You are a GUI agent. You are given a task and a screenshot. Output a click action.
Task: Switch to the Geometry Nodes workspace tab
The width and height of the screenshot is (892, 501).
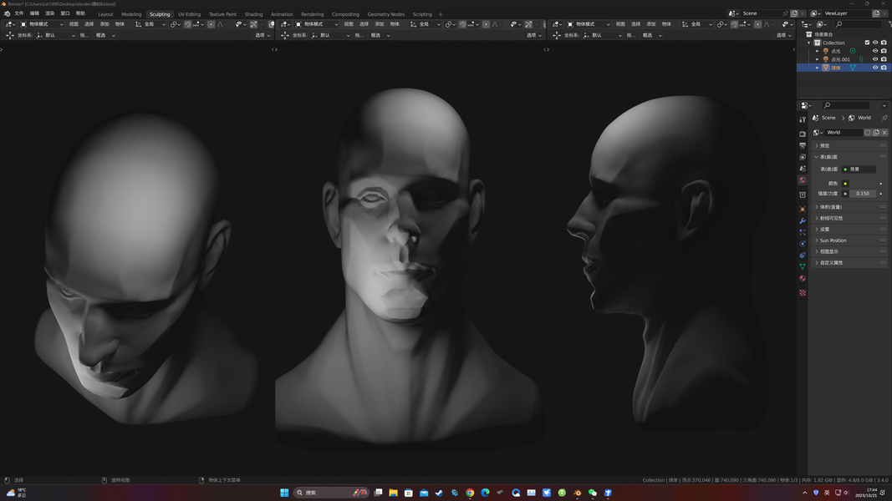coord(385,14)
